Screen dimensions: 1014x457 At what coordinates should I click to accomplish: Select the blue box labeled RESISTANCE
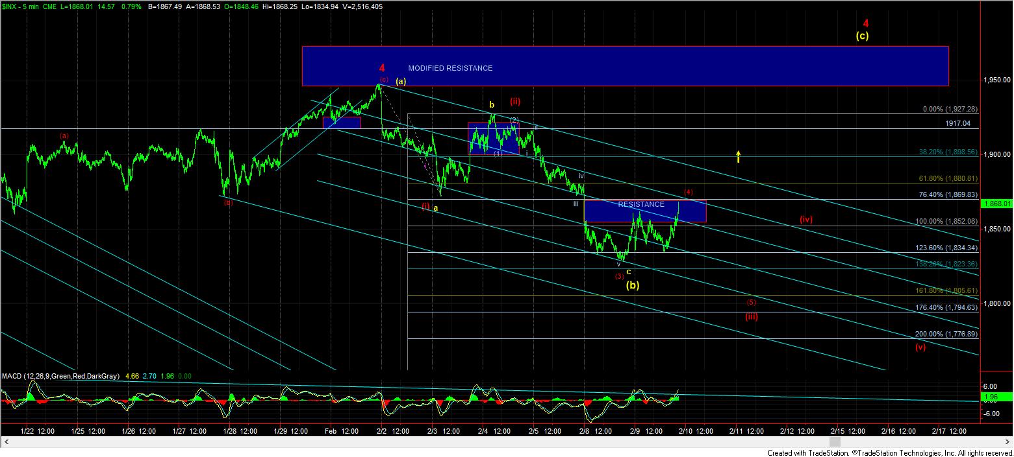coord(645,211)
